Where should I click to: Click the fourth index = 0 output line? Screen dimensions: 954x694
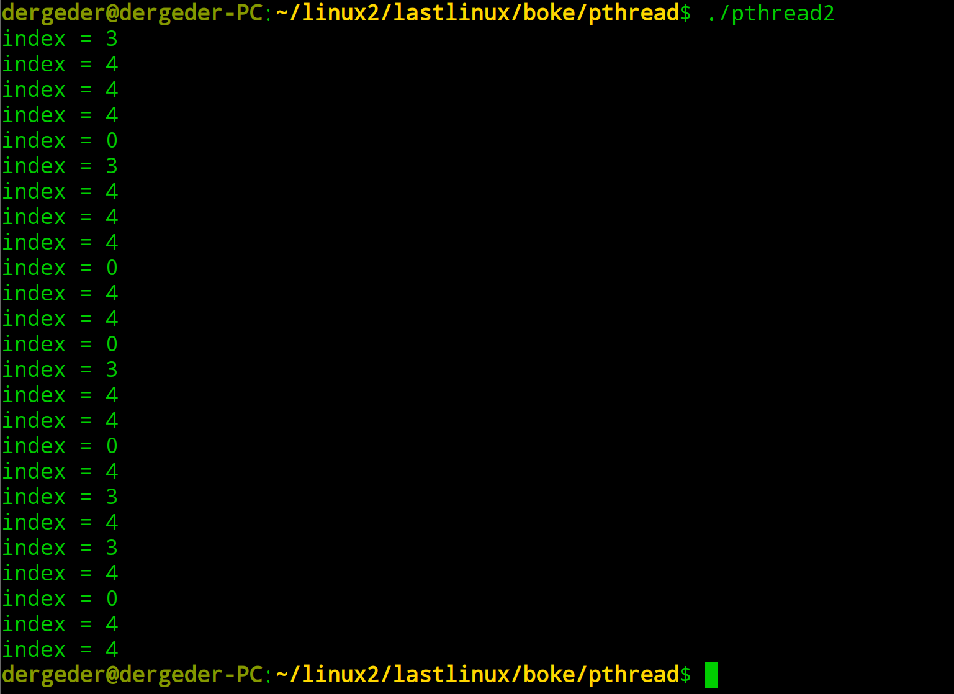point(60,446)
